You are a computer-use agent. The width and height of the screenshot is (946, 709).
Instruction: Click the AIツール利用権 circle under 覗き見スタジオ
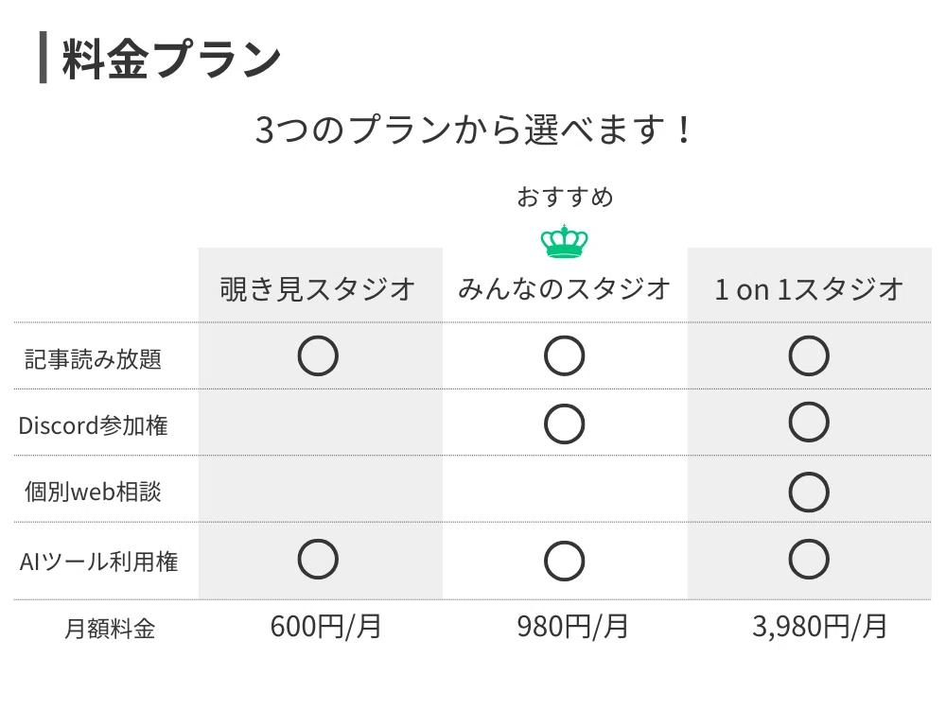click(x=318, y=559)
